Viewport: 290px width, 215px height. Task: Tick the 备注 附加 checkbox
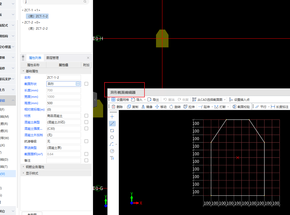[x=86, y=160]
